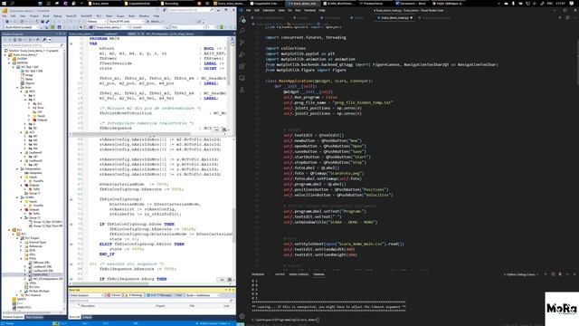The image size is (579, 326).
Task: Open VS Code Extensions icon
Action: (242, 66)
